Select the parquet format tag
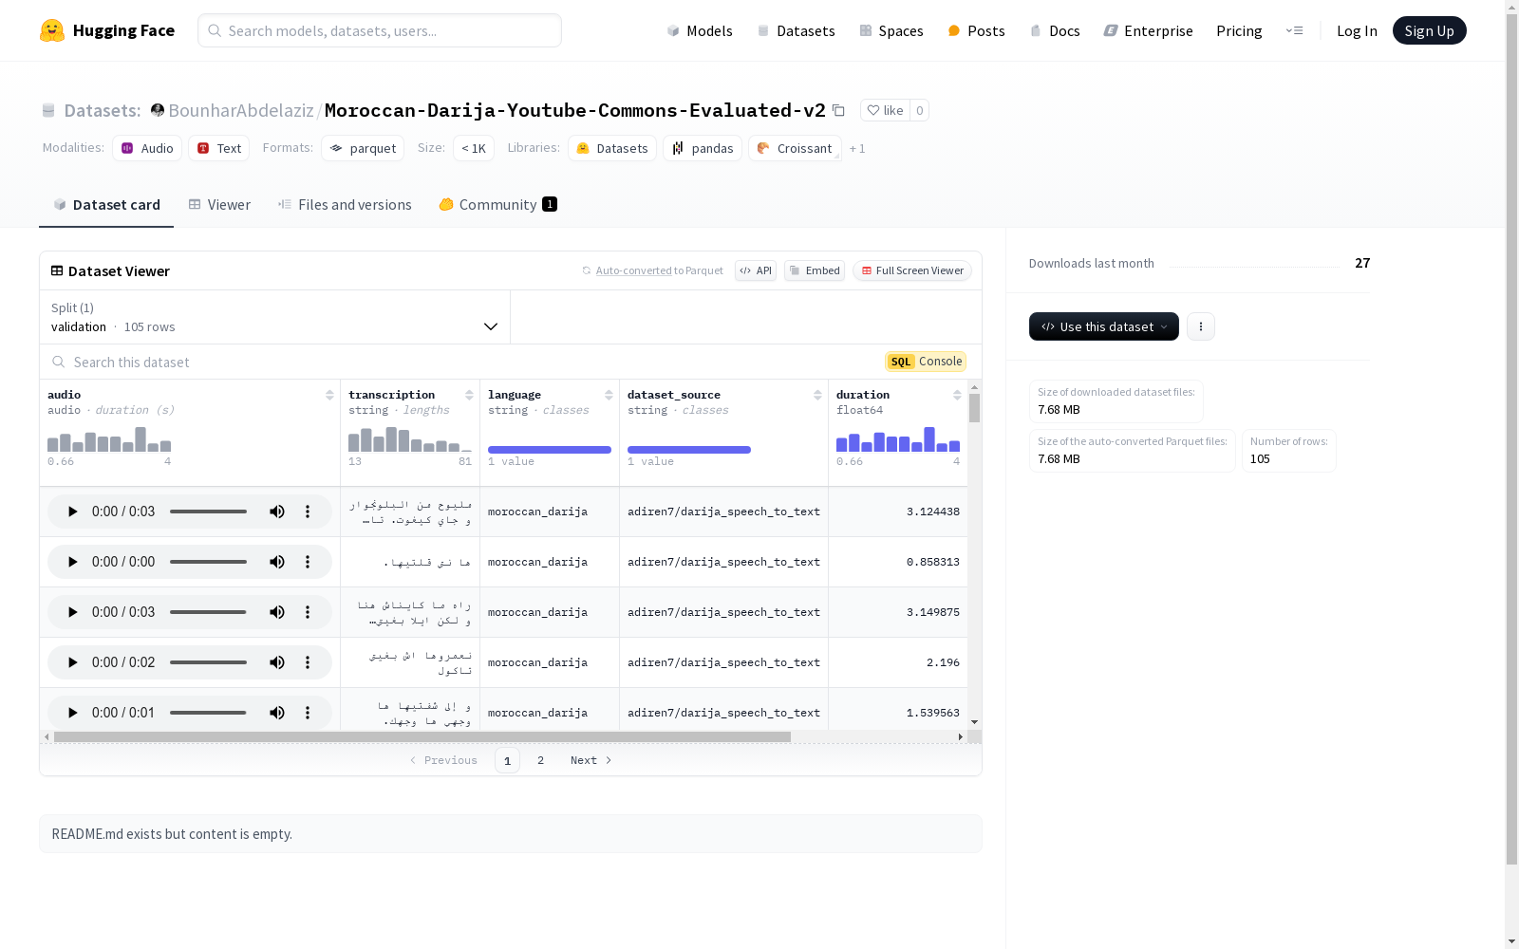The height and width of the screenshot is (949, 1519). pyautogui.click(x=363, y=148)
